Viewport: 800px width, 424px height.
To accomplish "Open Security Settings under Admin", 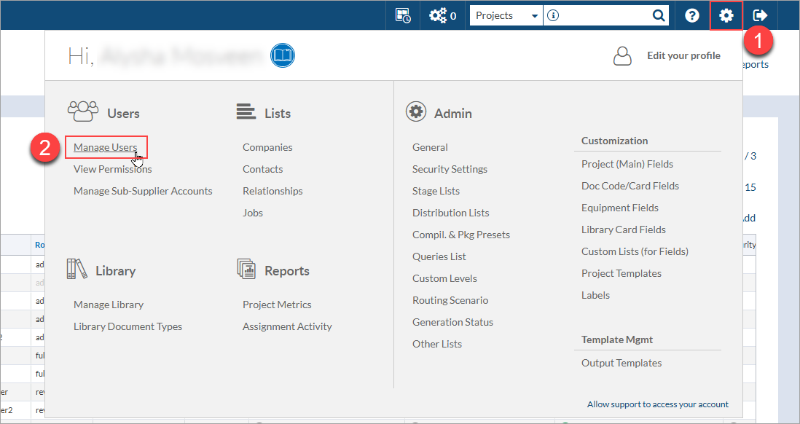I will [450, 169].
